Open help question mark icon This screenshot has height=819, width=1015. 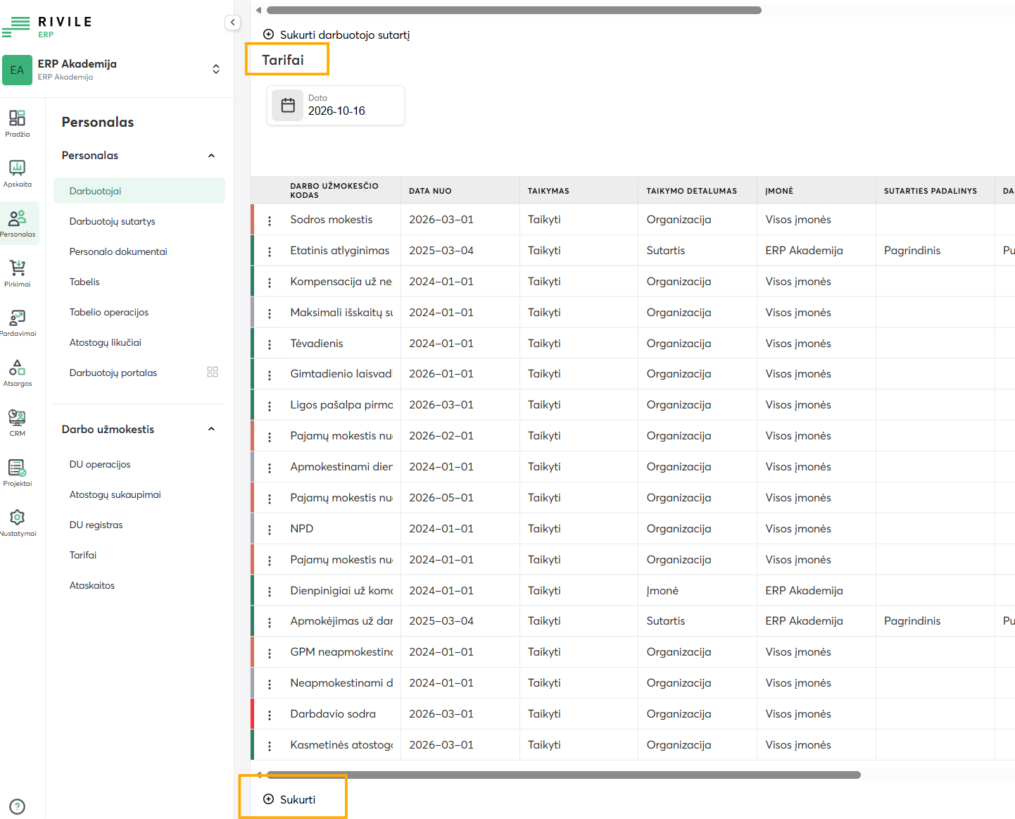pos(18,807)
